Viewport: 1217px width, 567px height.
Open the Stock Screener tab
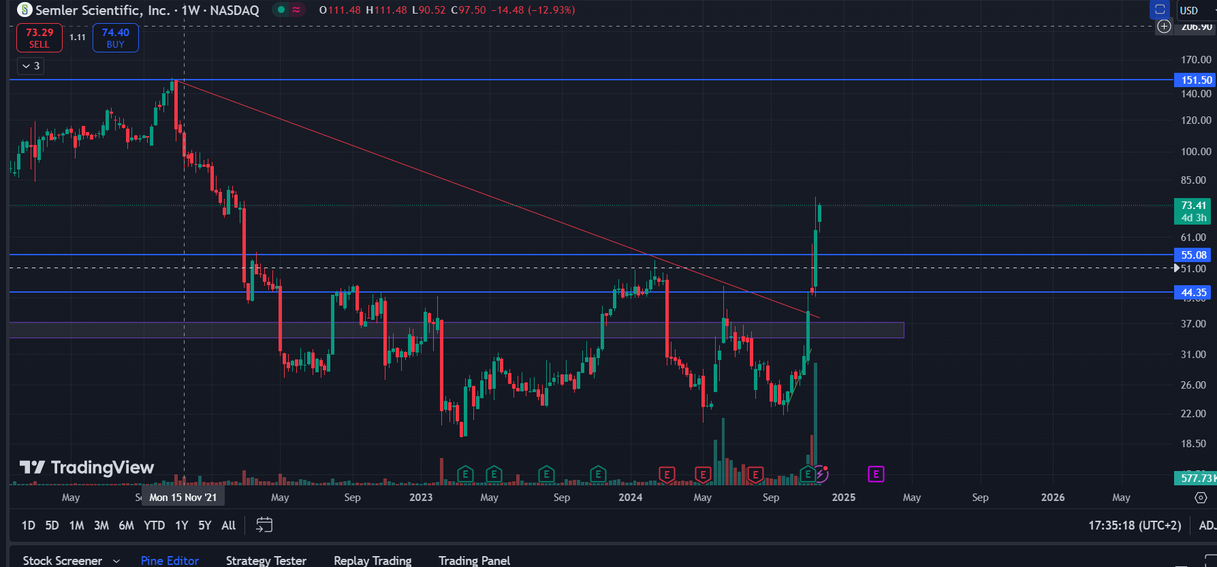point(63,560)
